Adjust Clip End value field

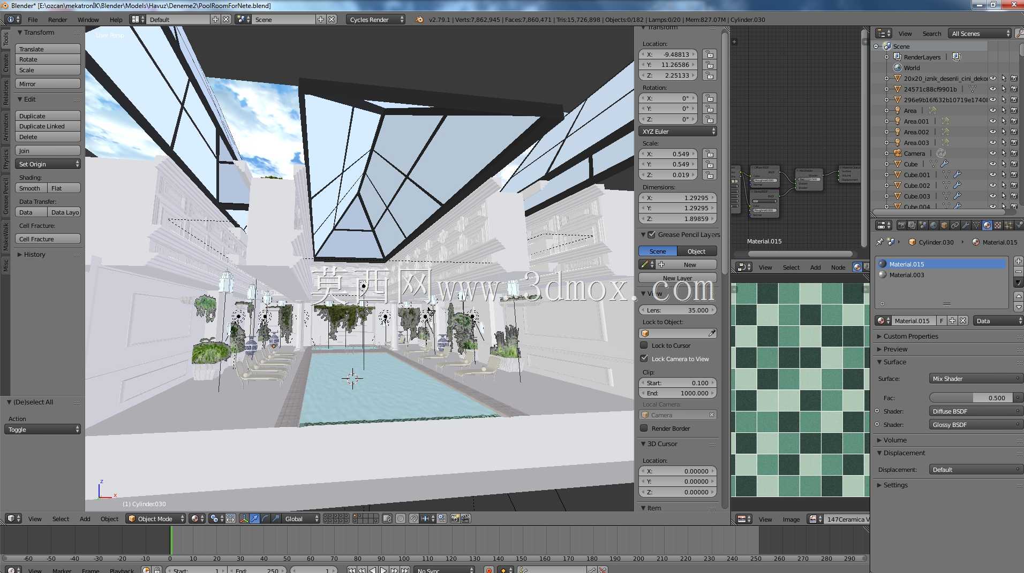pyautogui.click(x=678, y=393)
